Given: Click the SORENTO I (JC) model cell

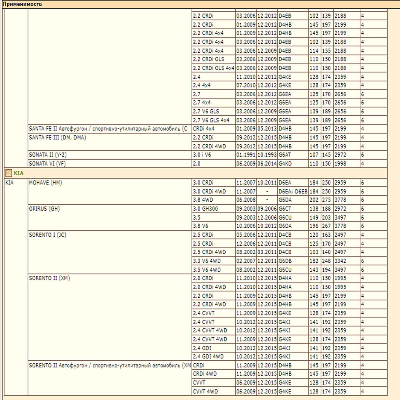Looking at the screenshot, I should point(47,235).
